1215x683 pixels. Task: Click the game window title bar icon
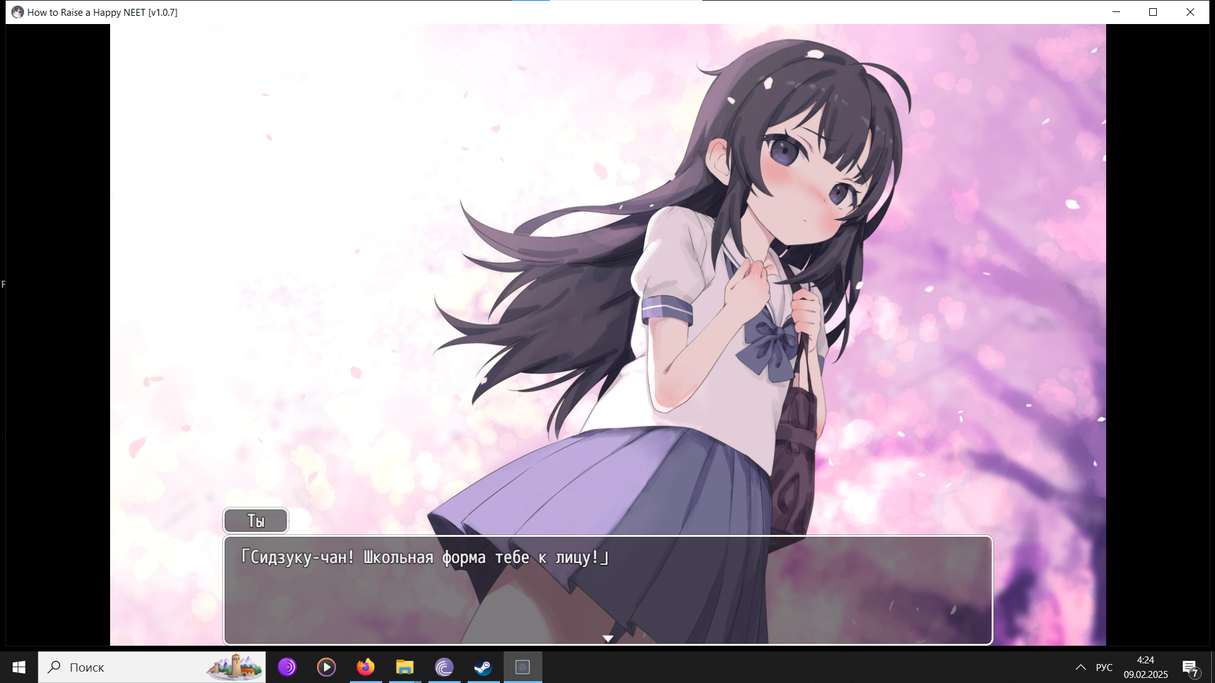[18, 12]
